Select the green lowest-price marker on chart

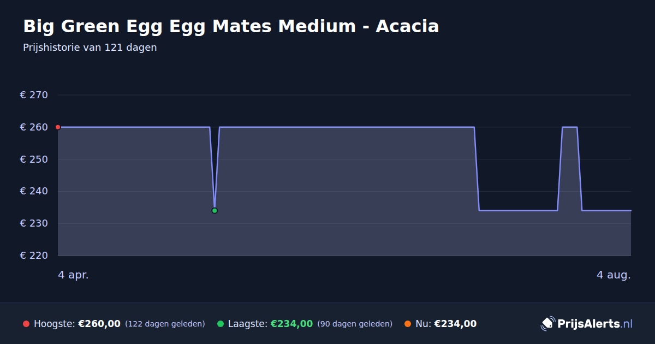click(215, 210)
